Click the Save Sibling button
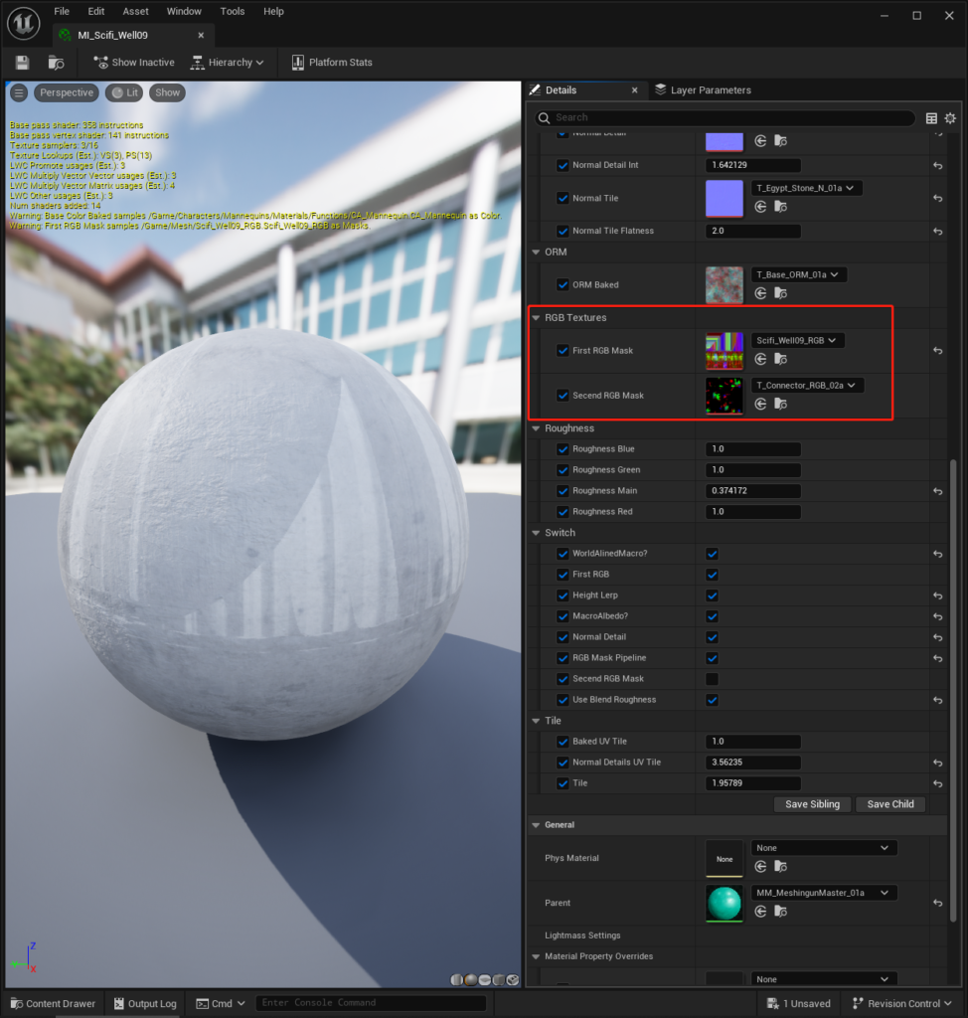Screen dimensions: 968x1018 (x=813, y=804)
